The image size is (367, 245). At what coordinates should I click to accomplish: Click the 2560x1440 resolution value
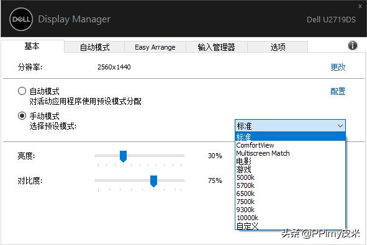coord(114,68)
